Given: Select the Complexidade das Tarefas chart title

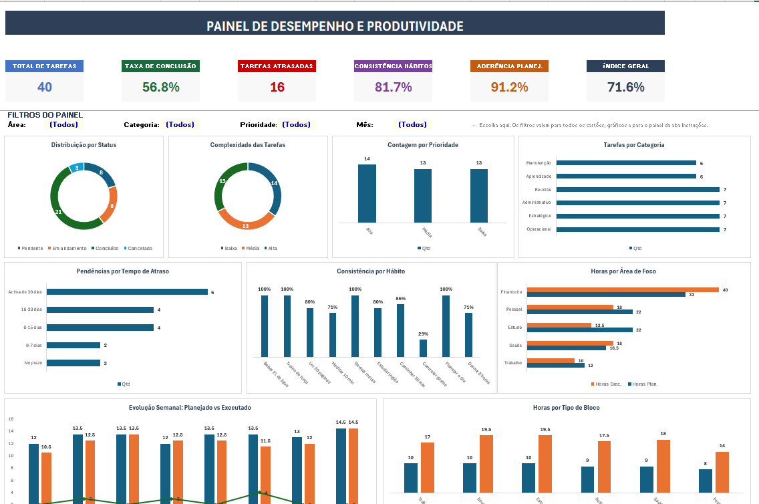Looking at the screenshot, I should click(x=248, y=145).
